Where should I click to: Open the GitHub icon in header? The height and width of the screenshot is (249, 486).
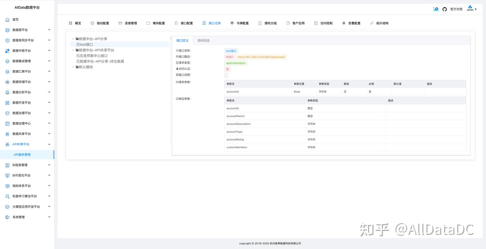444,9
